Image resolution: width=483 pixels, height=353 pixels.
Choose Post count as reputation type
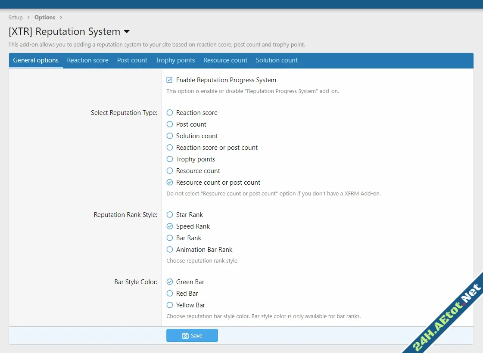169,124
